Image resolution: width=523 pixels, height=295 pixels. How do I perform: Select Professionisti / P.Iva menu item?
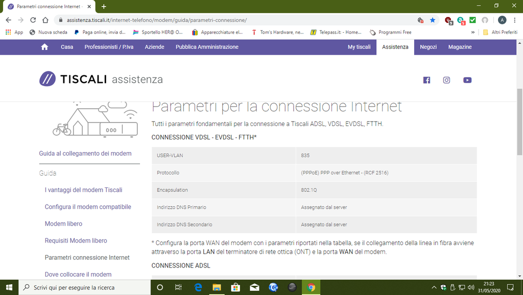point(109,47)
